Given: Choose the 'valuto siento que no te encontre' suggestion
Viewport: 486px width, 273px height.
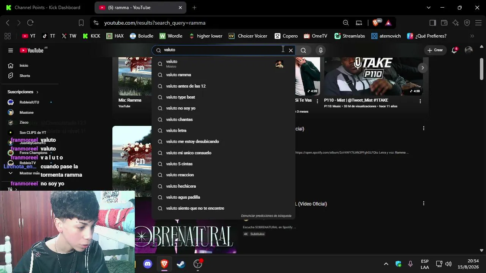Looking at the screenshot, I should pos(223,208).
